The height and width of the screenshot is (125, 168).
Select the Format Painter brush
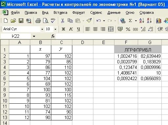point(89,20)
